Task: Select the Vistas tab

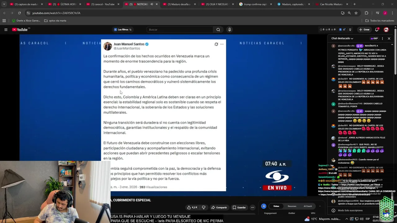Action: click(276, 206)
